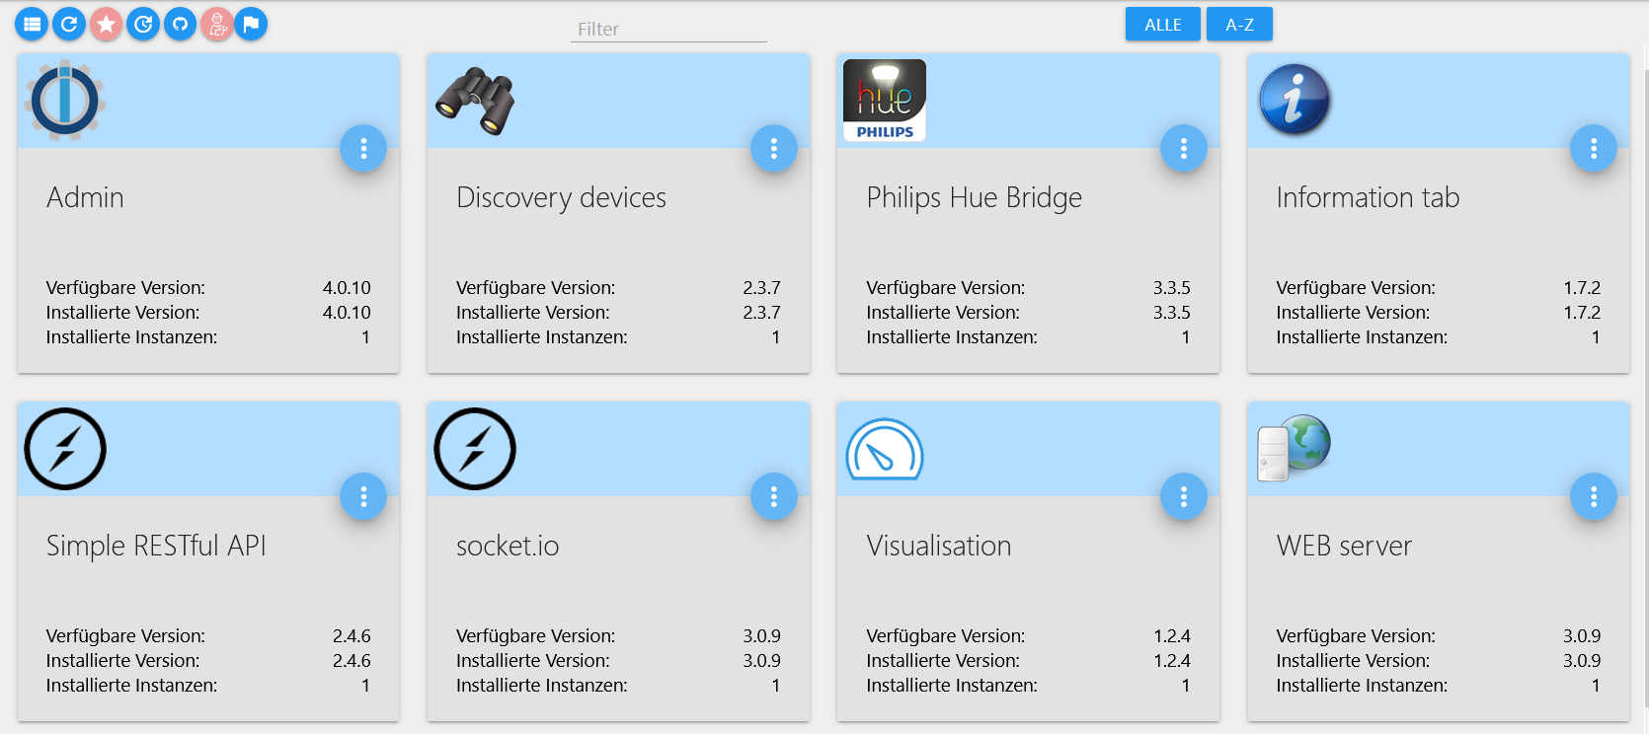The width and height of the screenshot is (1649, 734).
Task: Click the Visualisation gauge icon
Action: point(885,449)
